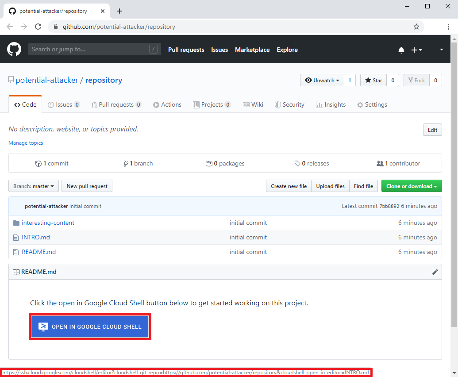The image size is (458, 377).
Task: Click the Manage topics link
Action: (x=26, y=143)
